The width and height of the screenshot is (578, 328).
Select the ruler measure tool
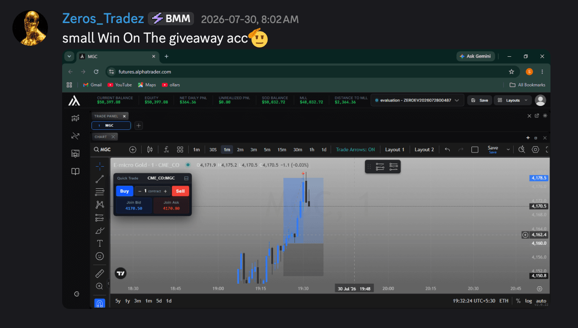point(100,273)
